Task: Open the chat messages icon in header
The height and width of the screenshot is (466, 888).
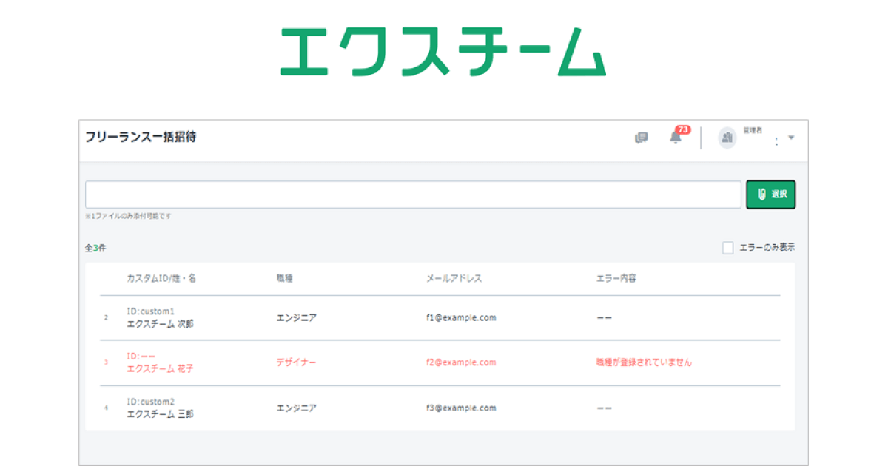Action: [x=641, y=138]
